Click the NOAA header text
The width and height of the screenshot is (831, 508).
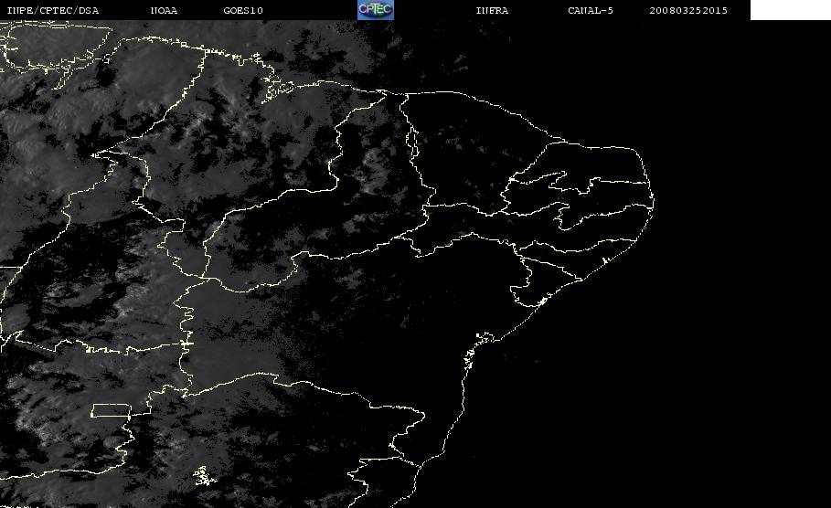point(164,11)
